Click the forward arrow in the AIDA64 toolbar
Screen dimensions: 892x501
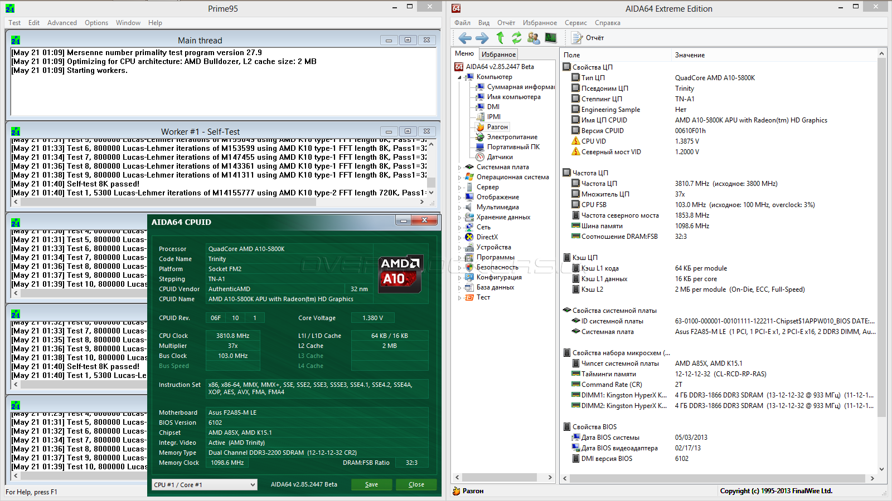click(482, 38)
